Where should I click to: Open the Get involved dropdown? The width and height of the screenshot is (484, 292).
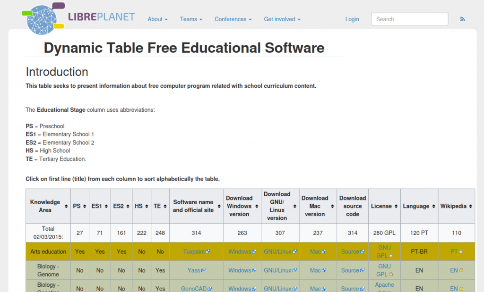[282, 19]
